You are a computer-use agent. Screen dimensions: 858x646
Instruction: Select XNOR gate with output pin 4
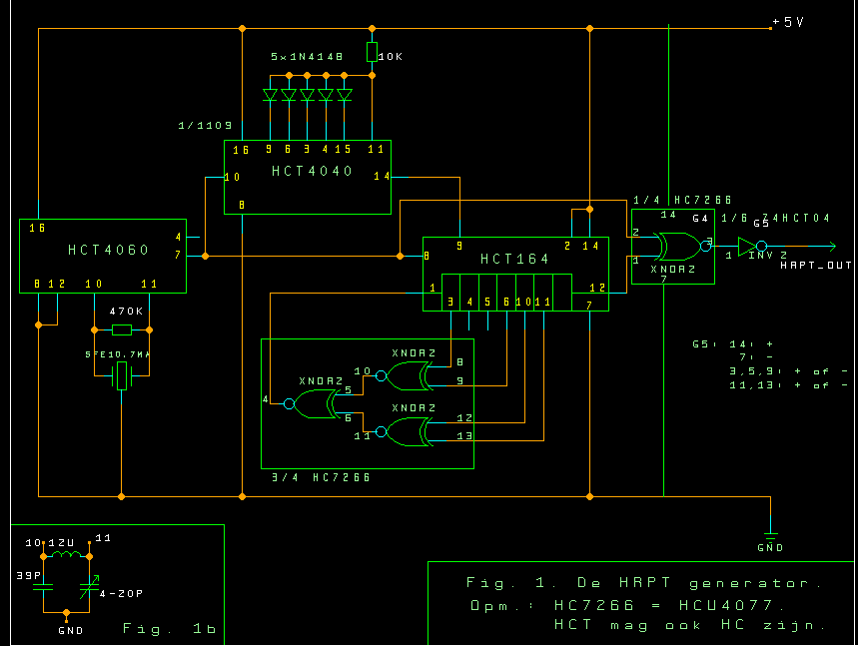point(311,404)
